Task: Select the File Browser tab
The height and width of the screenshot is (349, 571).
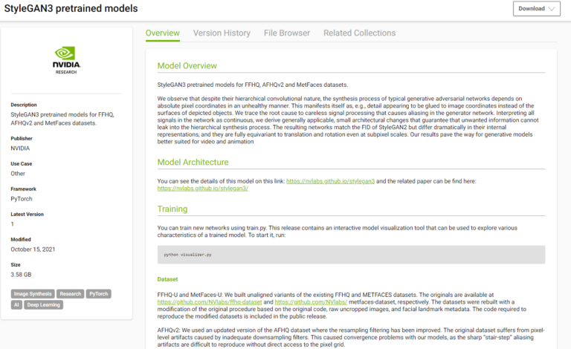Action: (x=287, y=33)
